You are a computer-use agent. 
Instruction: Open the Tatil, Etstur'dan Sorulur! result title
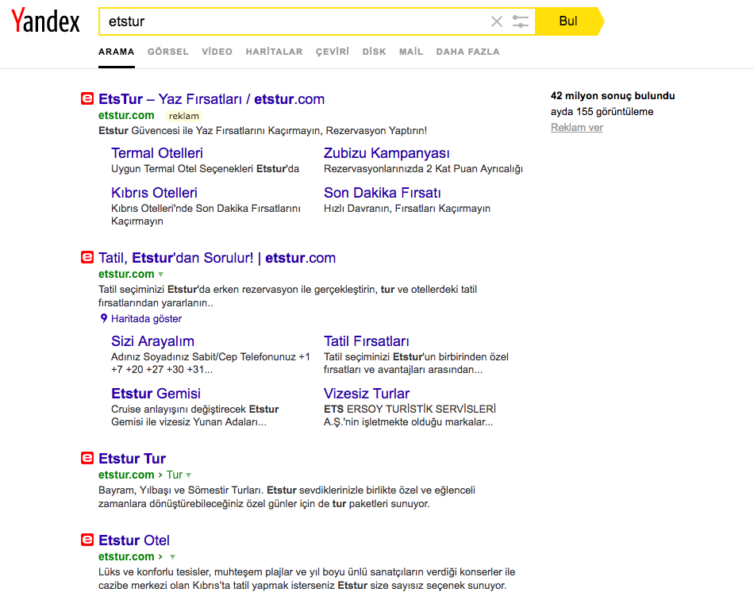217,258
